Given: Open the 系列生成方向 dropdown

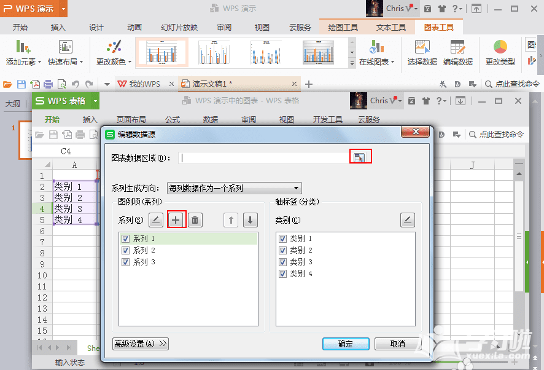Looking at the screenshot, I should point(235,188).
